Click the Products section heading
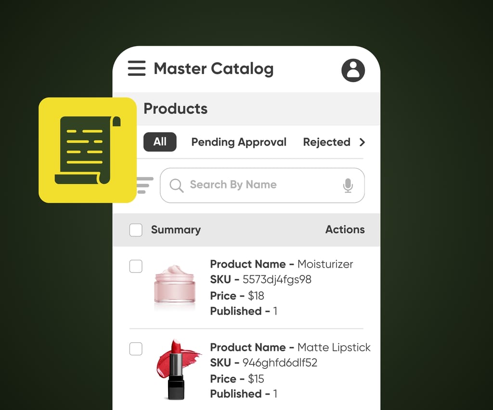Viewport: 493px width, 410px height. (175, 109)
